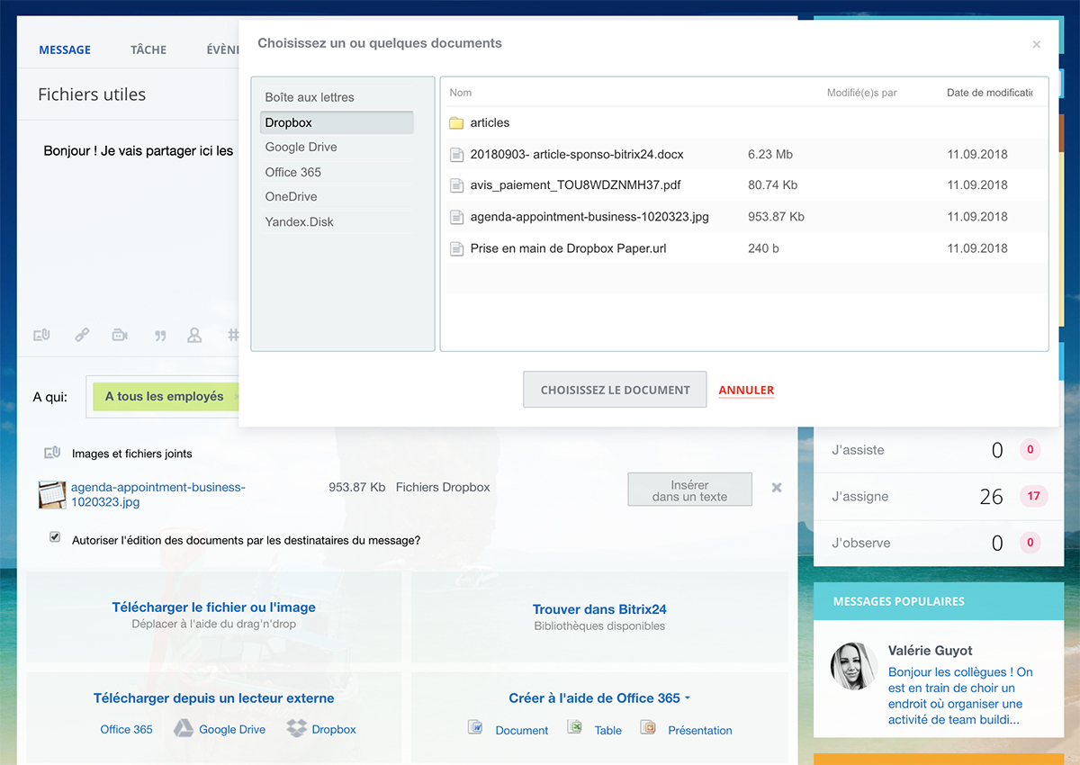Click the attach file icon in editor toolbar
Image resolution: width=1080 pixels, height=765 pixels.
[41, 335]
